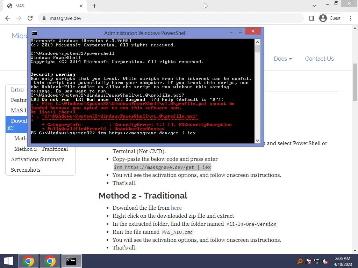358x268 pixels.
Task: Open the Docs dropdown menu
Action: (x=283, y=59)
